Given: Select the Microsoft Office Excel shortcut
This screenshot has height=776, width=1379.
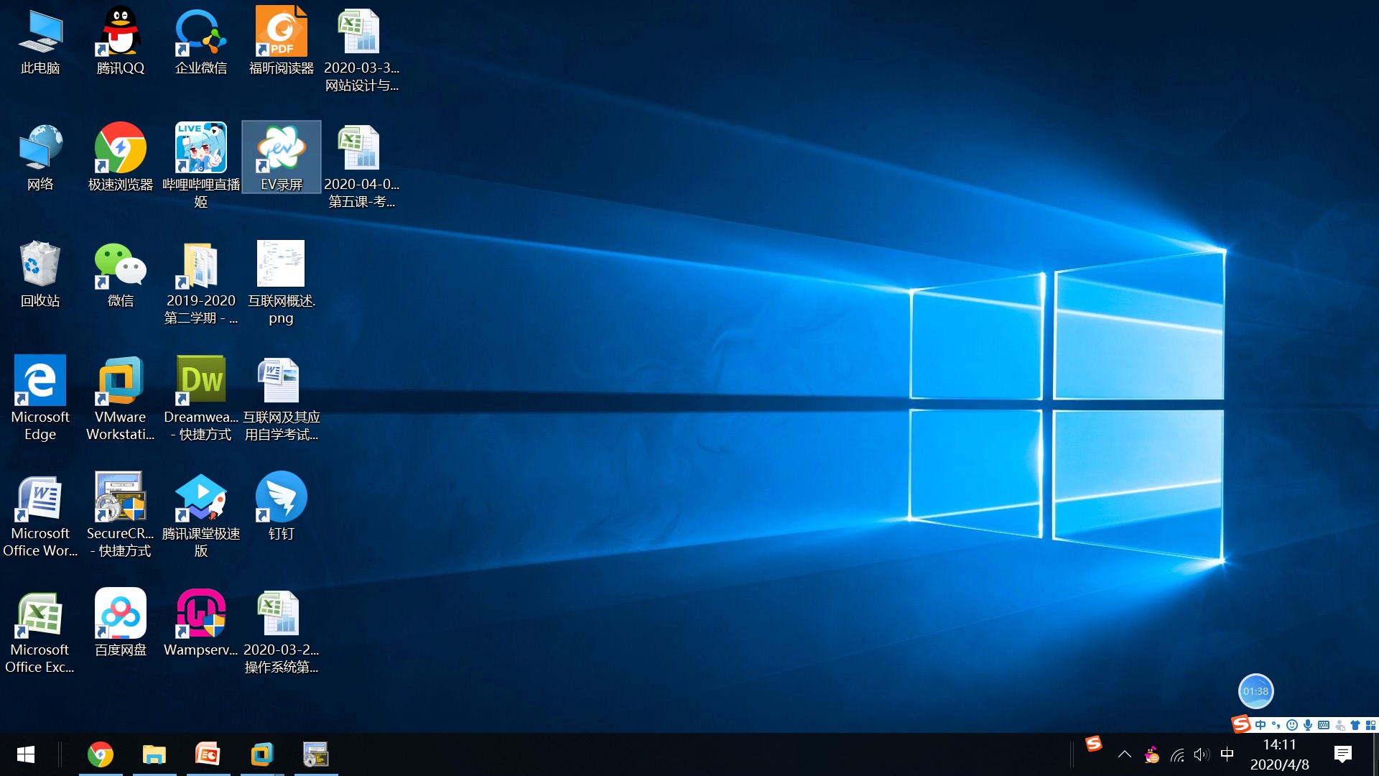Looking at the screenshot, I should coord(40,632).
